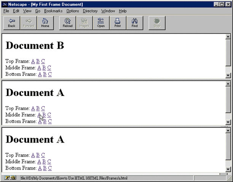The image size is (233, 182).
Task: Click the bottom frame's scroll-up arrow
Action: pos(228,130)
